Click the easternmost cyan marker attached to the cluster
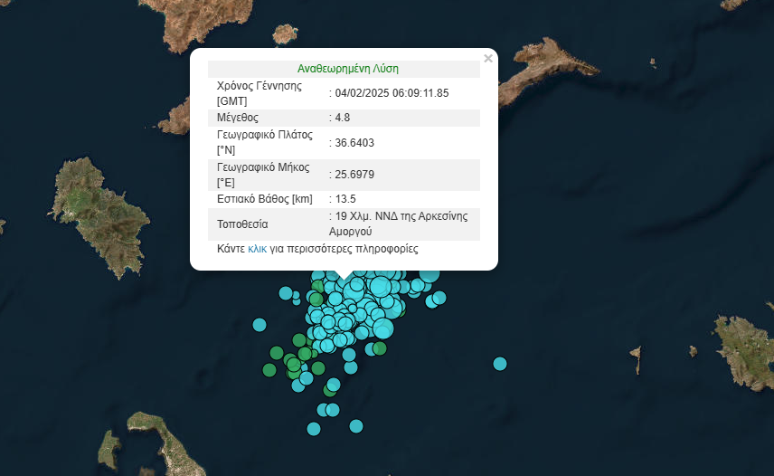The width and height of the screenshot is (774, 476). click(439, 297)
